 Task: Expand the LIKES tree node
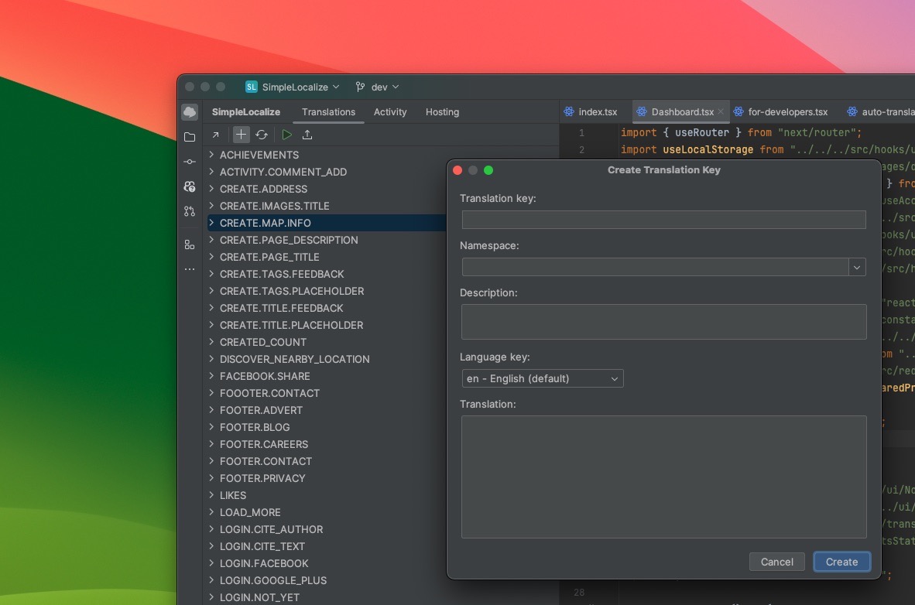(x=211, y=494)
